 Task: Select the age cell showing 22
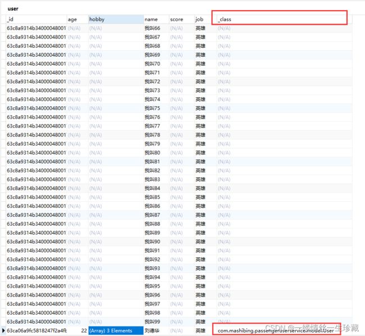click(x=77, y=330)
